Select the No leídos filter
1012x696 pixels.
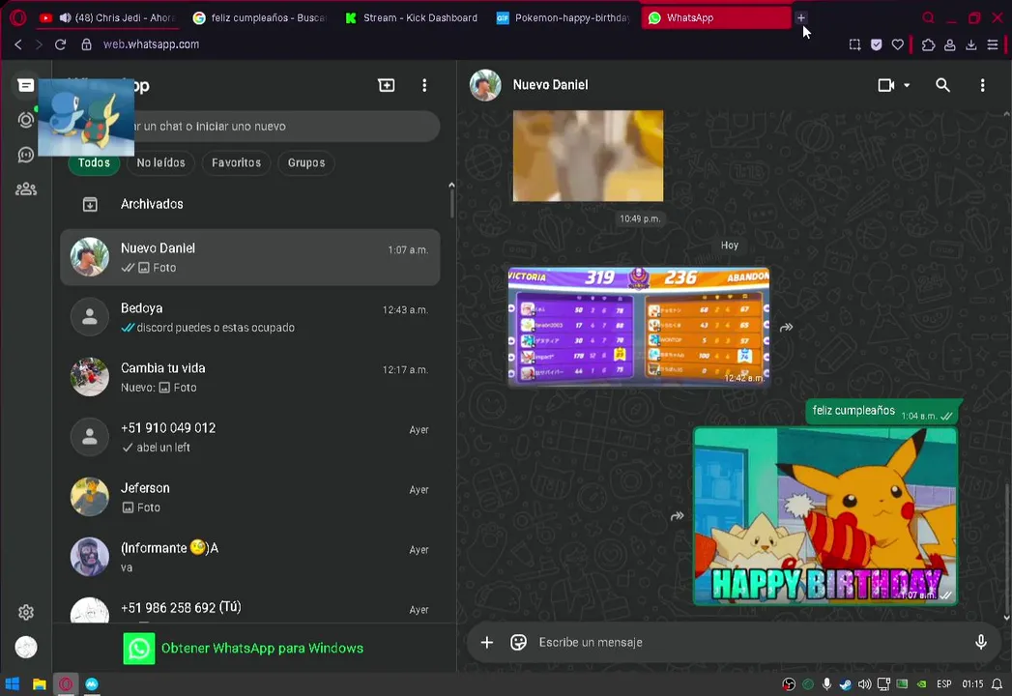click(x=160, y=162)
